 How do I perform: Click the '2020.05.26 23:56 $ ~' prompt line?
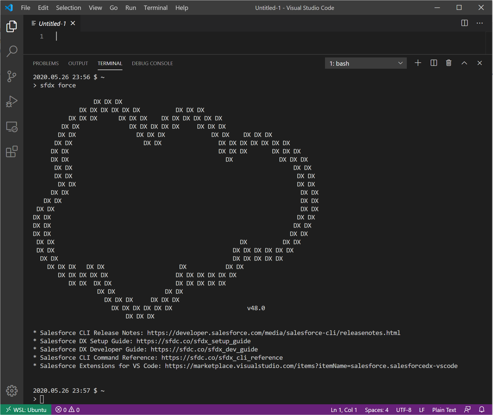pos(69,77)
